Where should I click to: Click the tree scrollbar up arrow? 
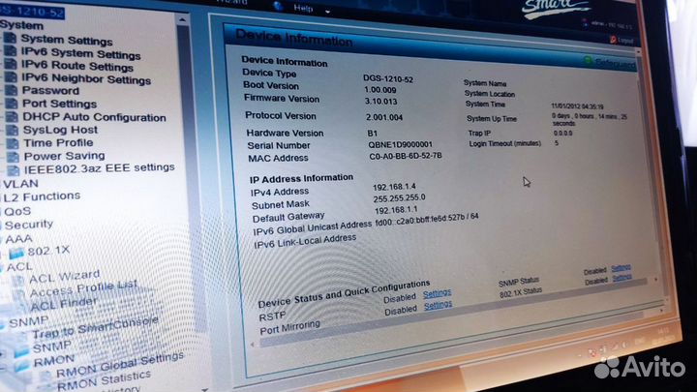(182, 20)
